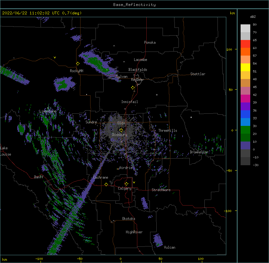Pick the magenta 39-42 dBZ legend swatch
The height and width of the screenshot is (263, 269).
245,98
